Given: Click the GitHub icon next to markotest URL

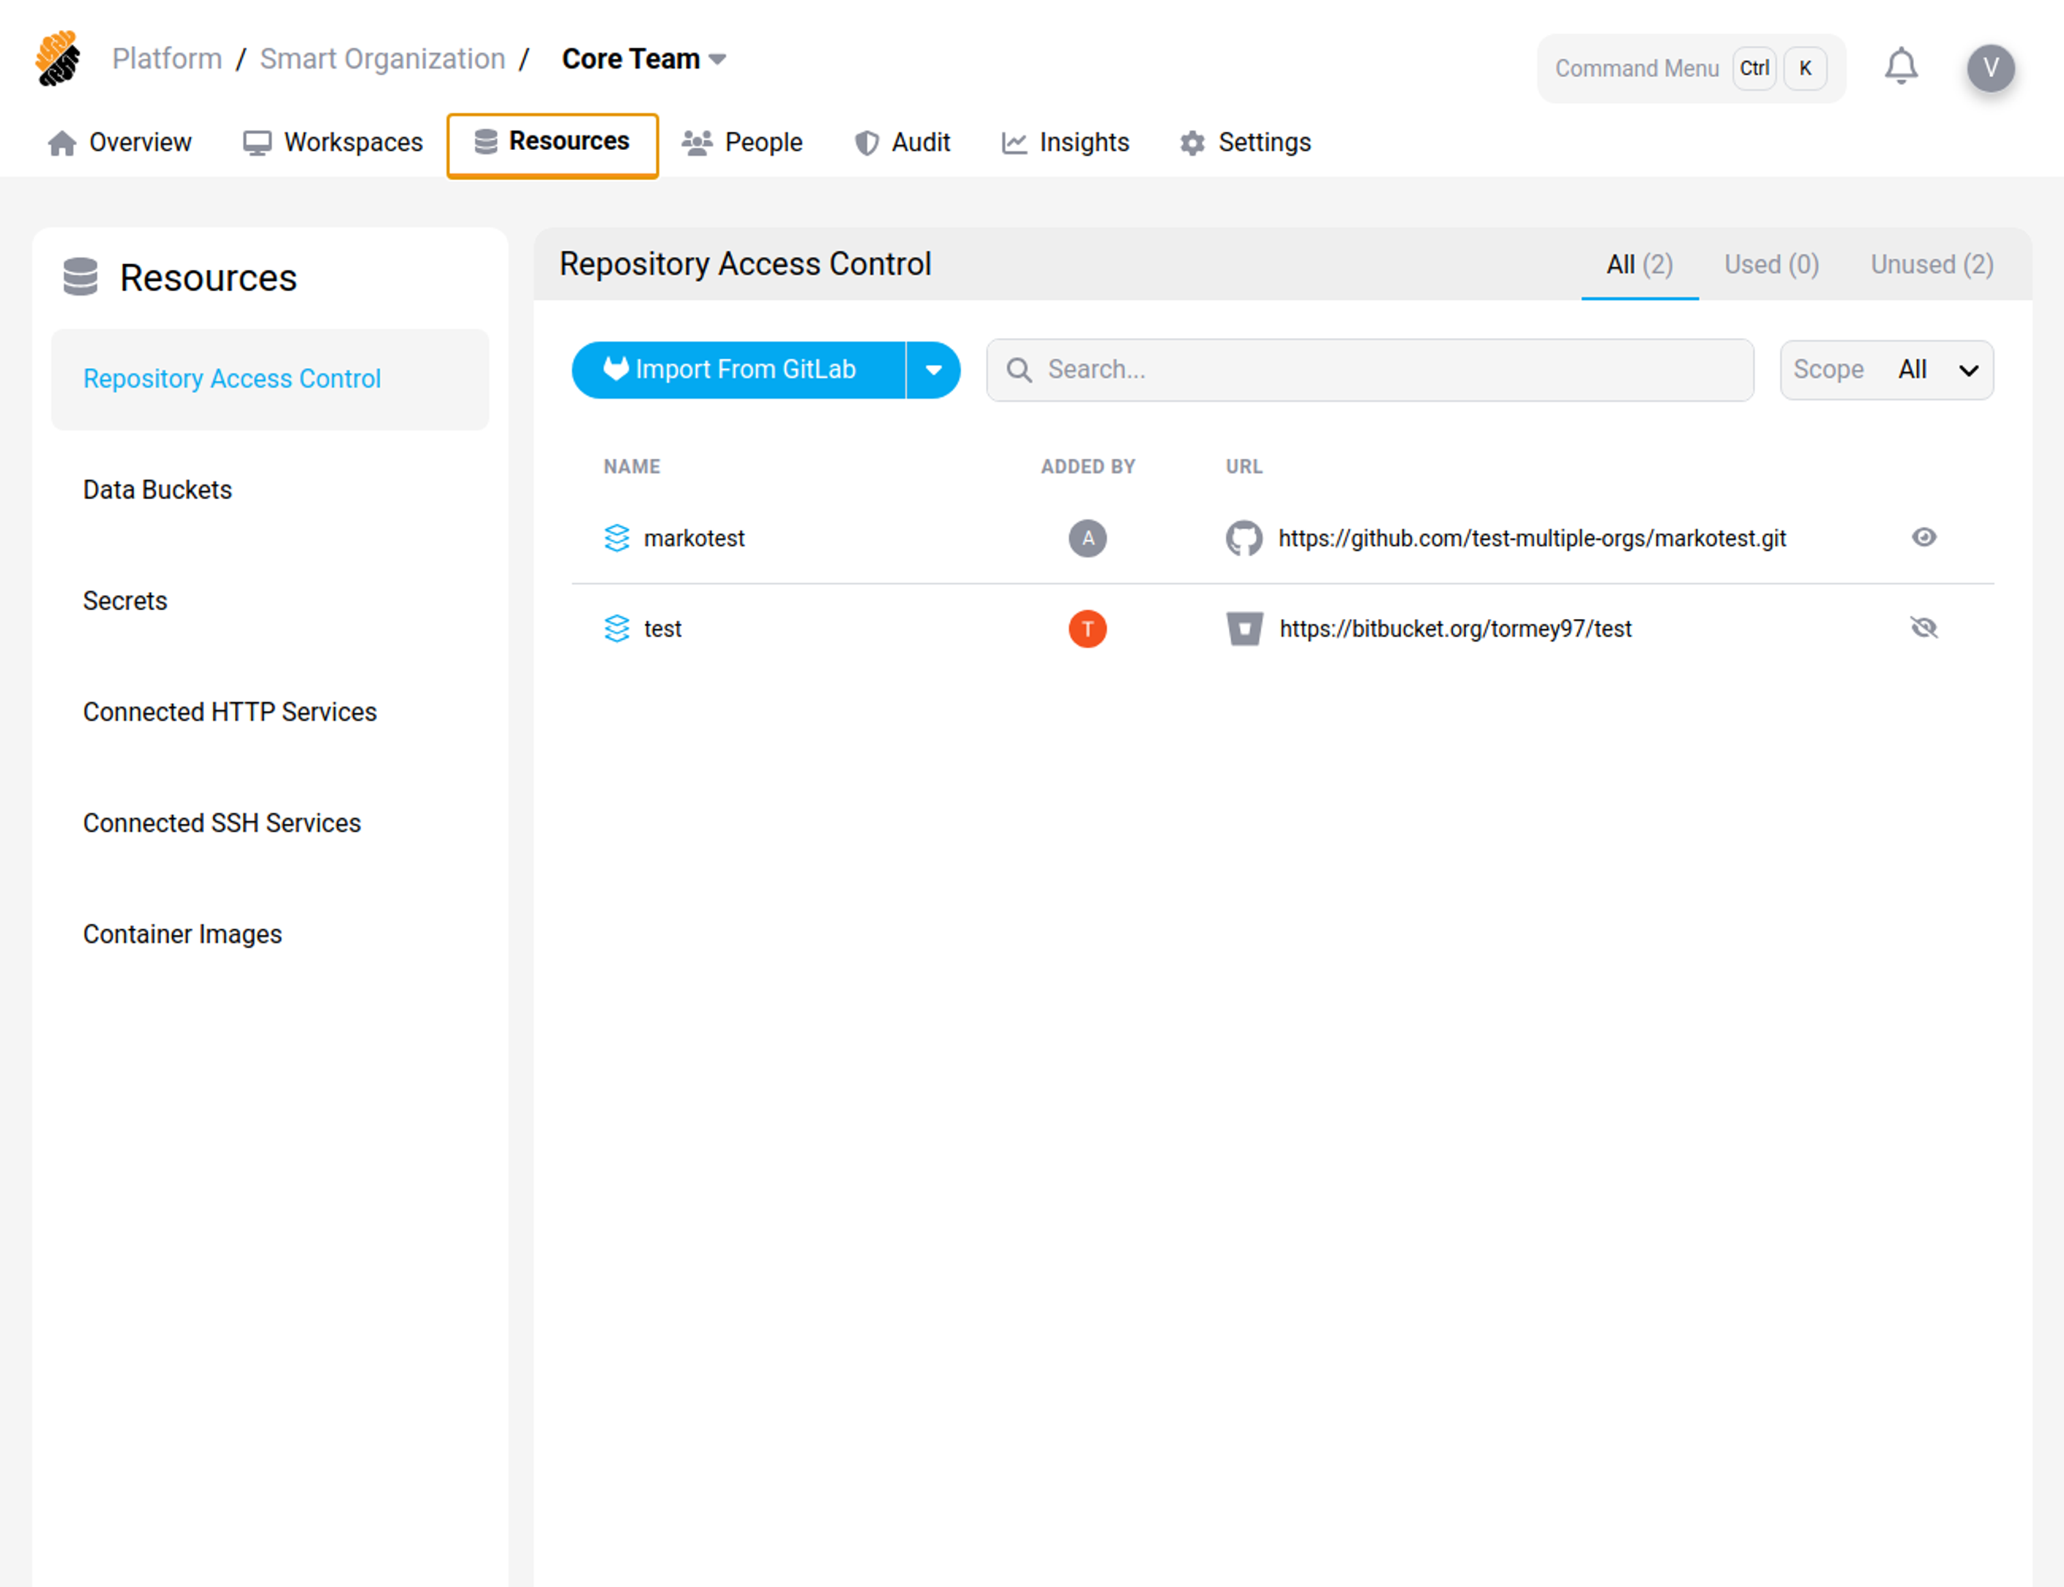Looking at the screenshot, I should tap(1244, 539).
